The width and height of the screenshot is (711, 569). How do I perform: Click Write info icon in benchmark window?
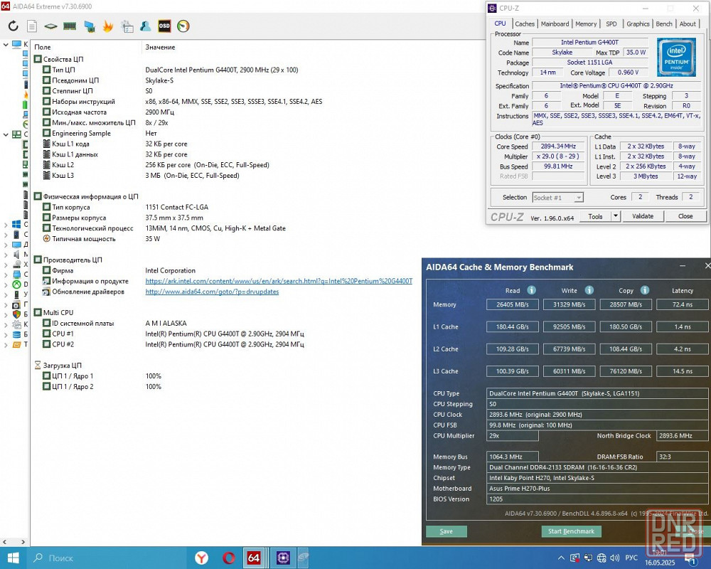[x=589, y=290]
